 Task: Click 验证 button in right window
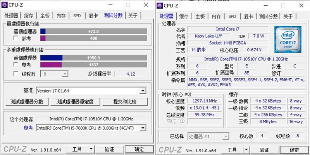[265, 150]
